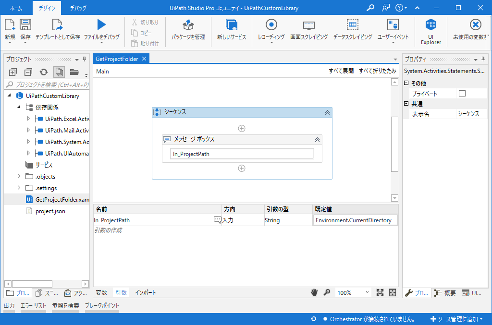Toggle the プライベート checkbox
Image resolution: width=492 pixels, height=325 pixels.
point(462,94)
